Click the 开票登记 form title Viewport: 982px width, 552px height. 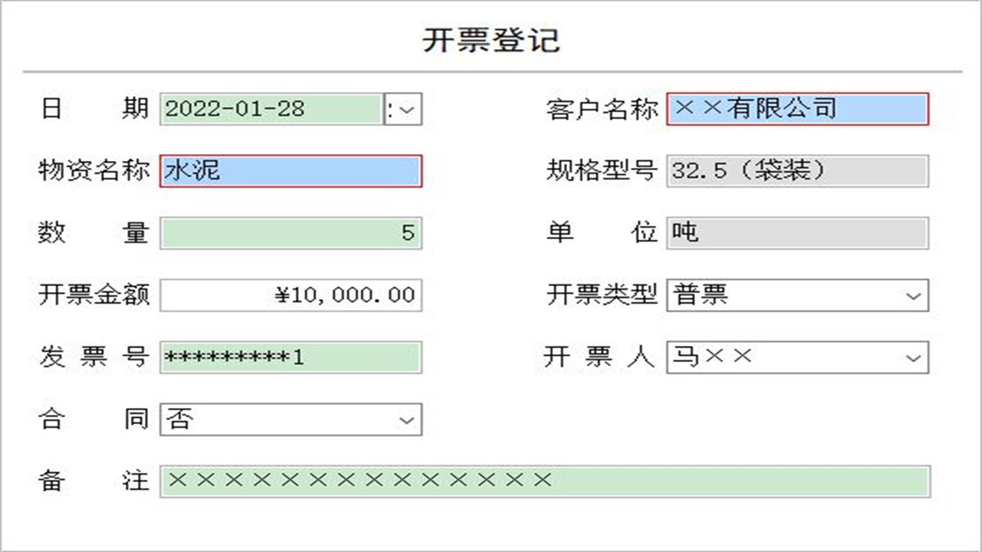(x=491, y=42)
